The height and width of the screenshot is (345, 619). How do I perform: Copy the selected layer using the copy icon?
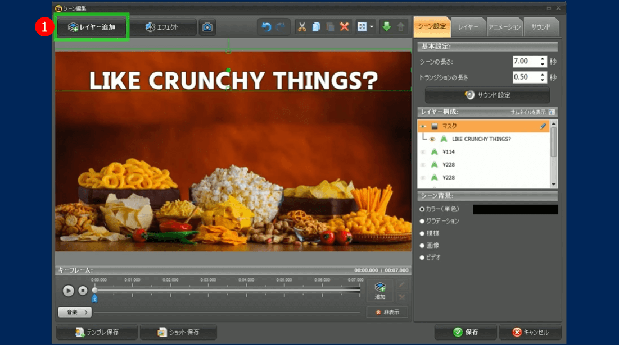[x=316, y=27]
